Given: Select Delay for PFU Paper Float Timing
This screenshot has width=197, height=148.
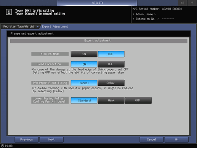Looking at the screenshot, I should [x=111, y=83].
